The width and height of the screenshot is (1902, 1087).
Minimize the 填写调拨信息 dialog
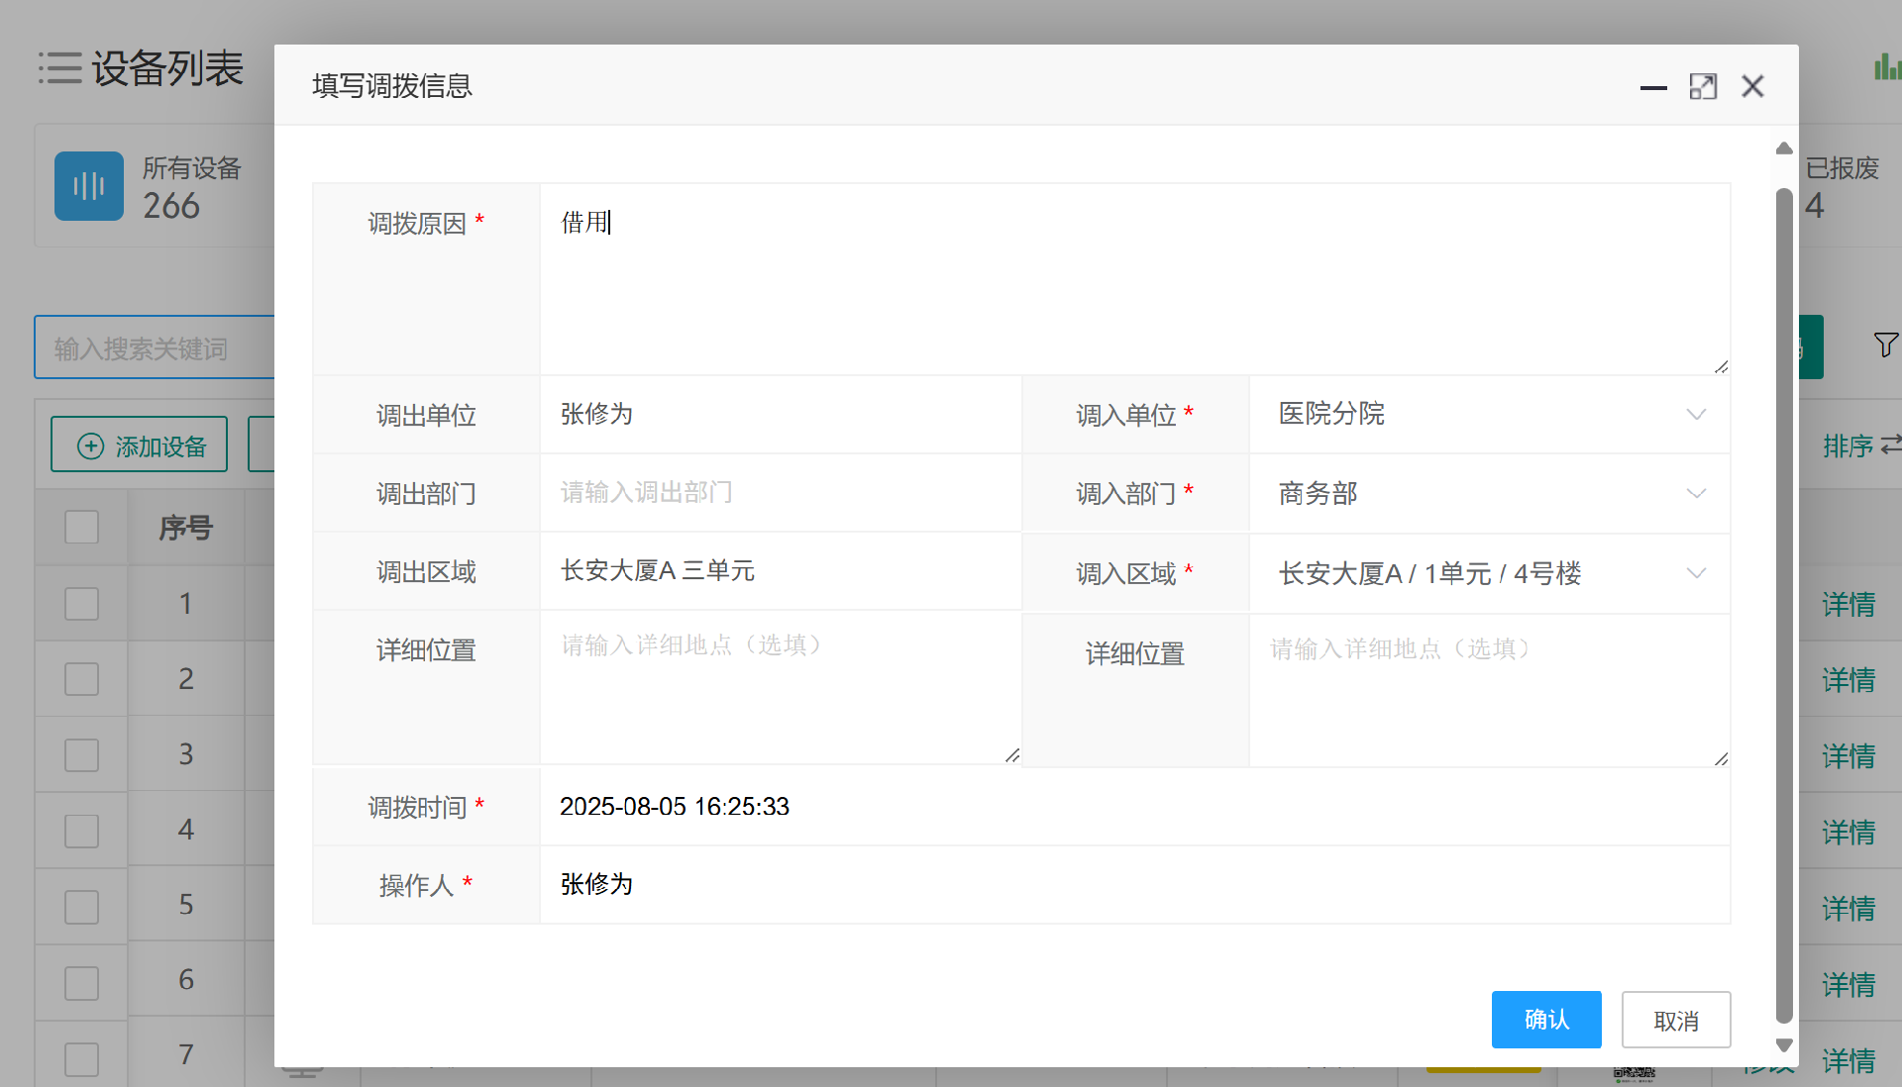(1652, 87)
